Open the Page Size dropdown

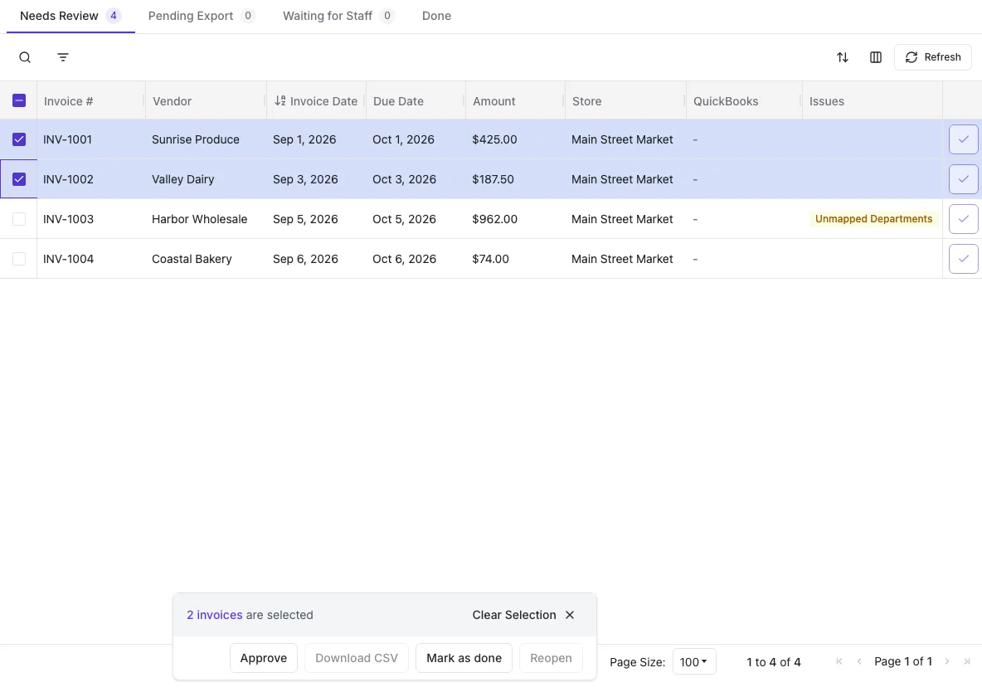pos(694,662)
